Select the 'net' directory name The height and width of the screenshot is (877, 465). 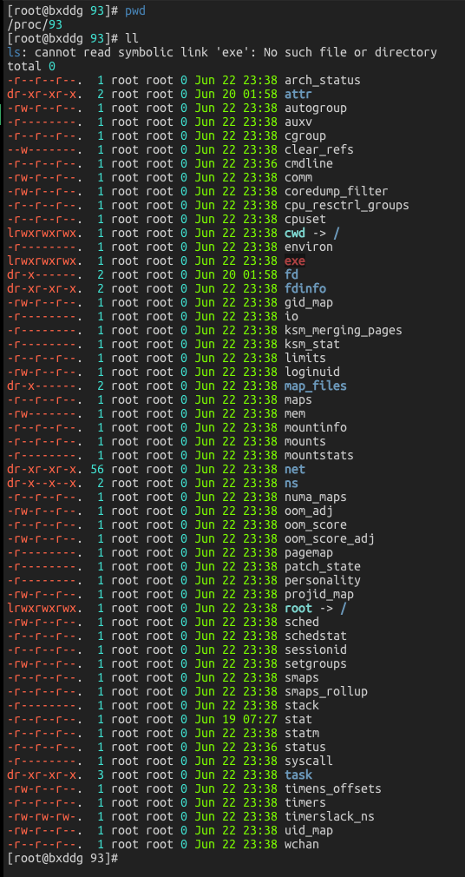pos(295,469)
